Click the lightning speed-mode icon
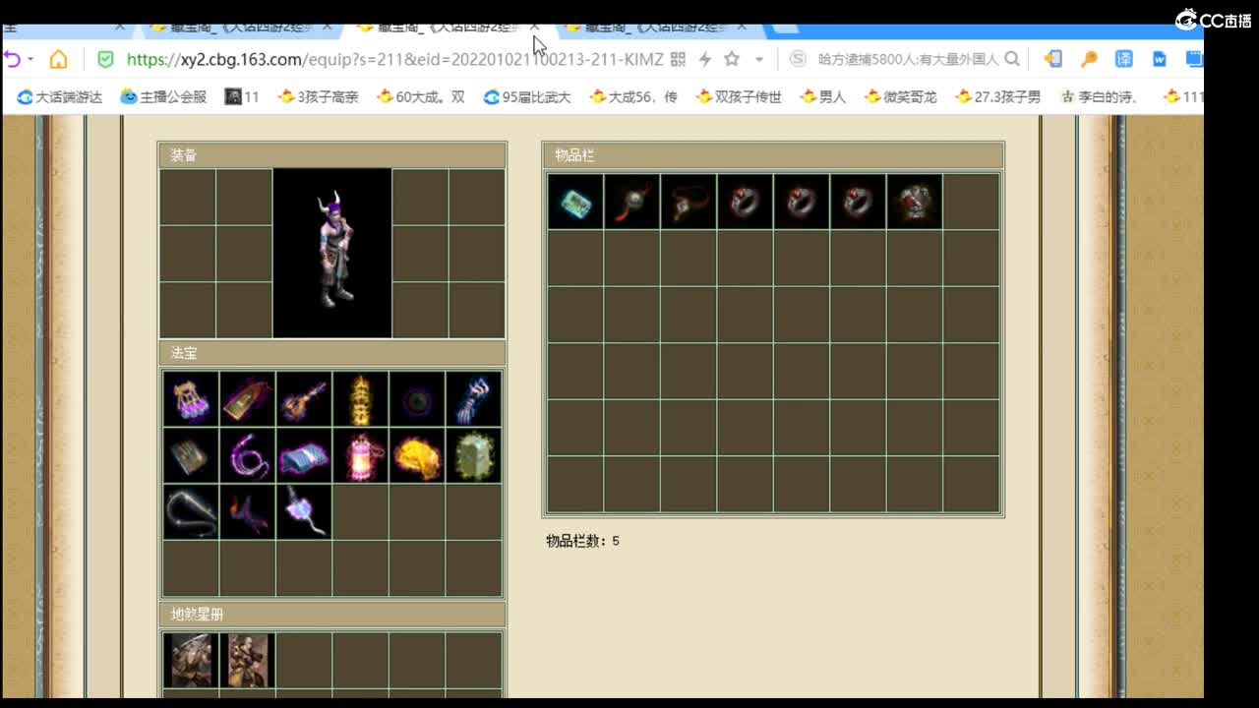 coord(704,59)
